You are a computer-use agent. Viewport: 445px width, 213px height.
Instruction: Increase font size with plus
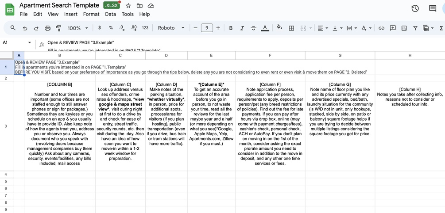point(218,28)
